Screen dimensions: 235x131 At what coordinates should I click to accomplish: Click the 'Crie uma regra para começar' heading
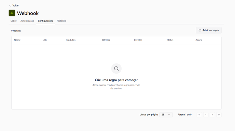point(116,80)
